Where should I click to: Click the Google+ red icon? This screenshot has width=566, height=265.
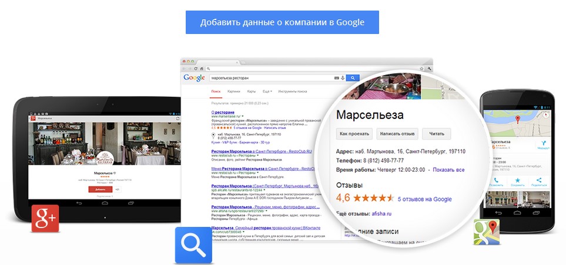45,218
